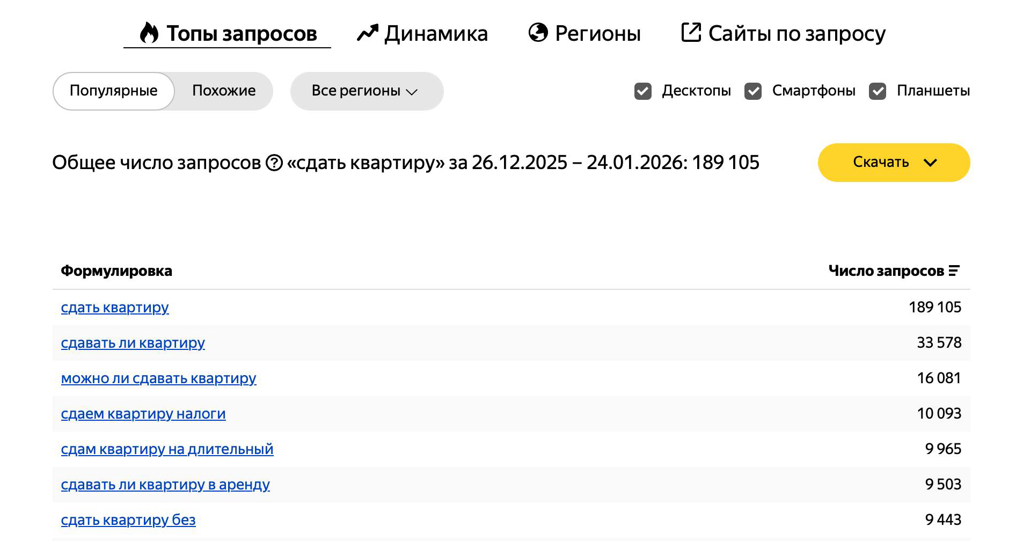This screenshot has width=1023, height=541.
Task: Select the Похожие filter
Action: [x=224, y=91]
